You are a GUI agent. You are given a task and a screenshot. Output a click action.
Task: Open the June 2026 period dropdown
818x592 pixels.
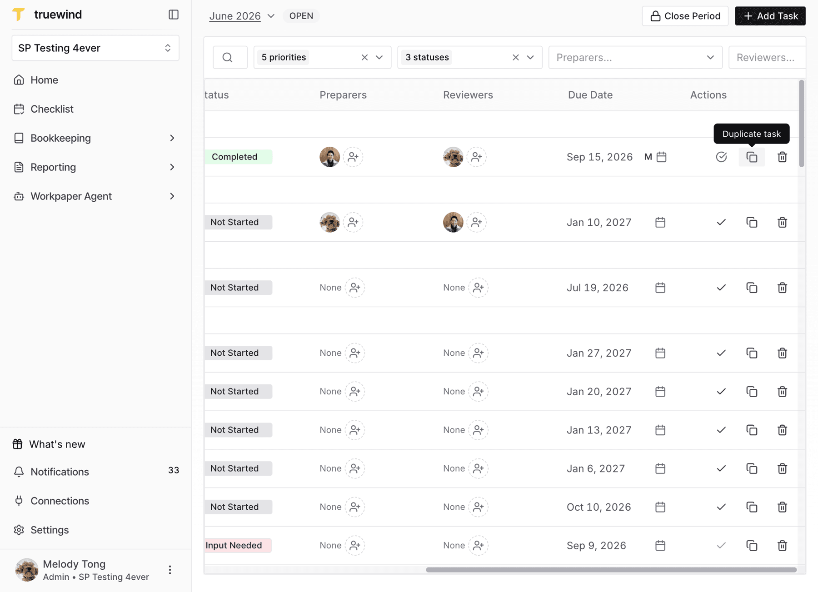[242, 16]
